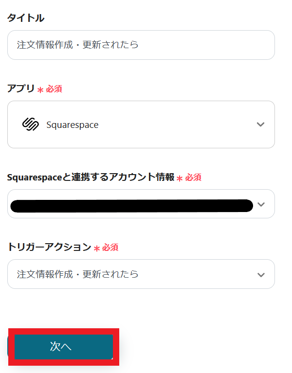Screen dimensions: 292x373
Task: Click the Squarespace logo icon
Action: coord(30,124)
